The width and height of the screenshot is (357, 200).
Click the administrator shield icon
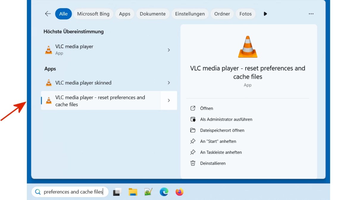click(x=193, y=119)
